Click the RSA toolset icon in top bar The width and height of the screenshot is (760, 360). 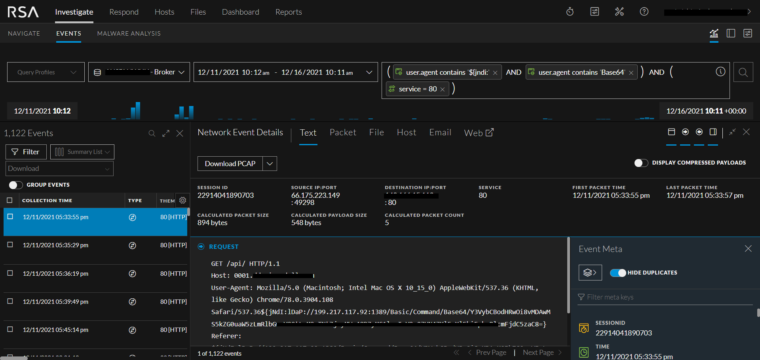[x=619, y=11]
